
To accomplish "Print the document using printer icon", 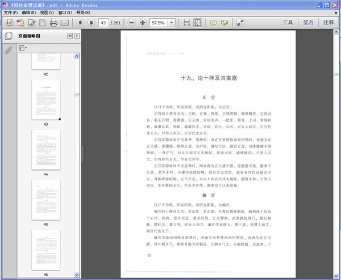I will click(x=53, y=23).
